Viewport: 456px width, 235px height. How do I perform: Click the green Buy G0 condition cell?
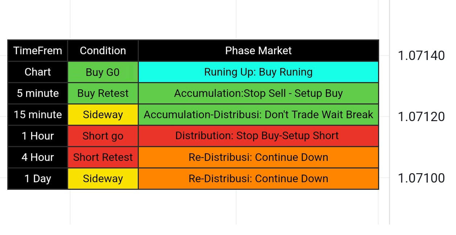[x=103, y=72]
